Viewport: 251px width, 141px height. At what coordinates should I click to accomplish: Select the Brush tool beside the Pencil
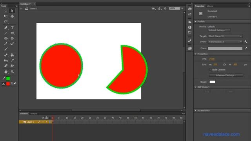[x=12, y=43]
